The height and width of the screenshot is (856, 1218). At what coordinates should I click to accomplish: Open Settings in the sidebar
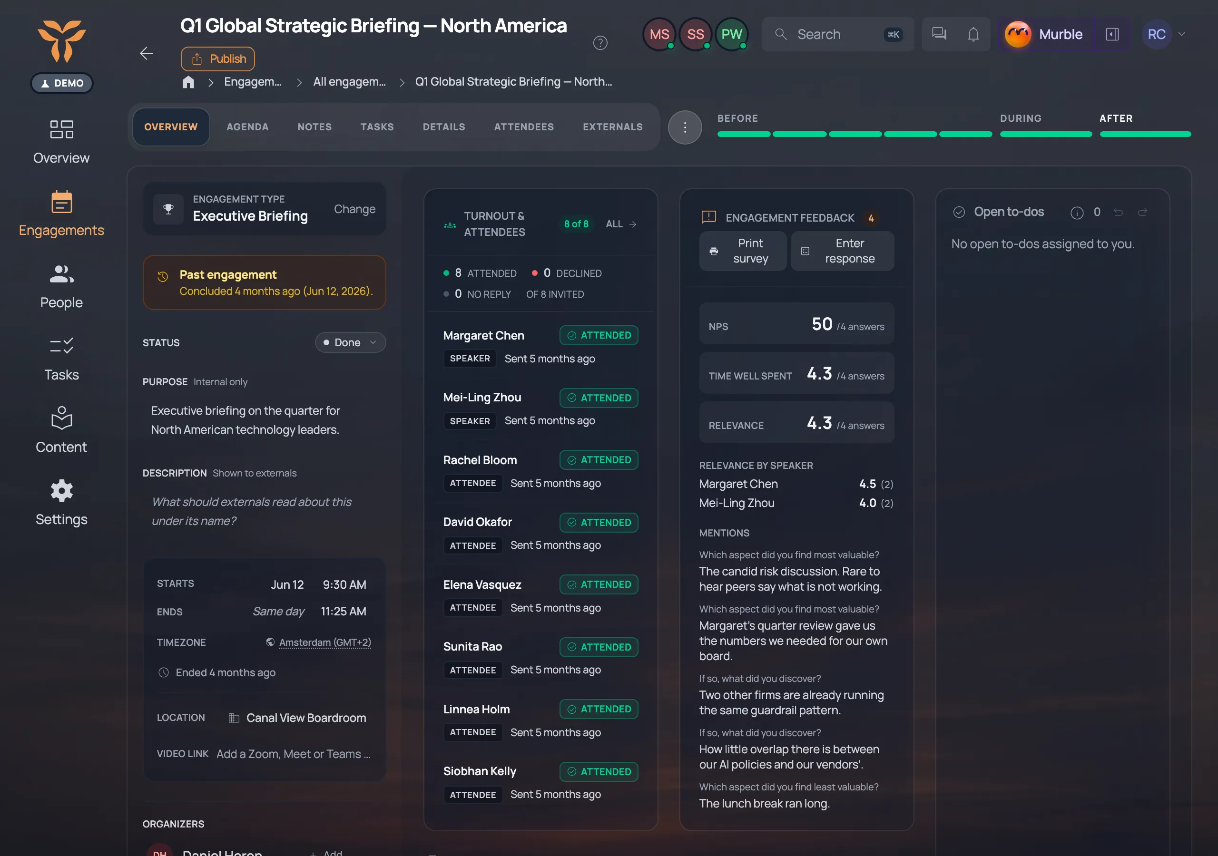[x=61, y=503]
